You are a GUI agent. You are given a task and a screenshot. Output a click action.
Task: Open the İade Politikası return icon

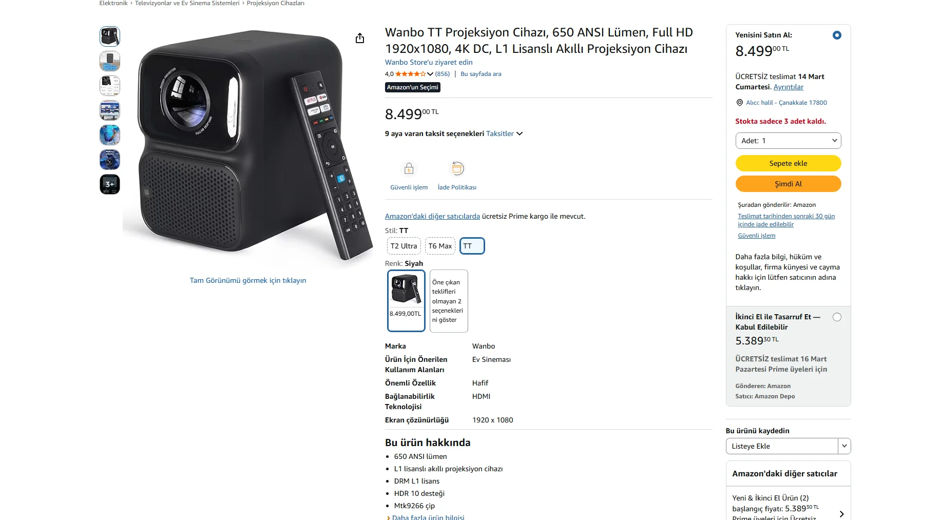pos(457,168)
